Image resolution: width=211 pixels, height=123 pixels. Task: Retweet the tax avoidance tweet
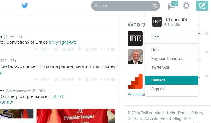coord(64,79)
